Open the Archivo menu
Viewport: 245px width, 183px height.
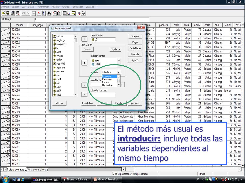point(5,7)
